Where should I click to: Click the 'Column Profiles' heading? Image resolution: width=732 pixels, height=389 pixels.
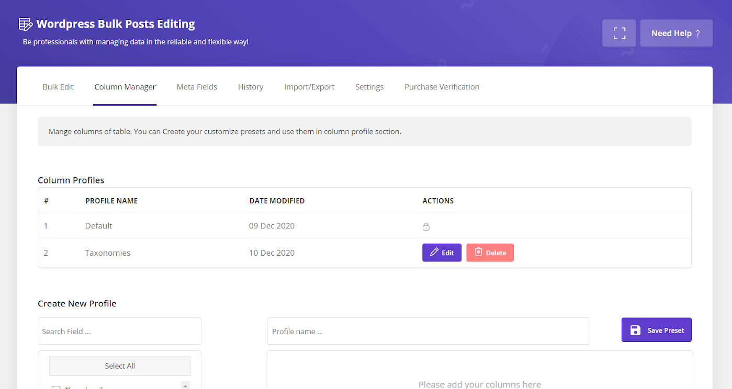point(71,180)
